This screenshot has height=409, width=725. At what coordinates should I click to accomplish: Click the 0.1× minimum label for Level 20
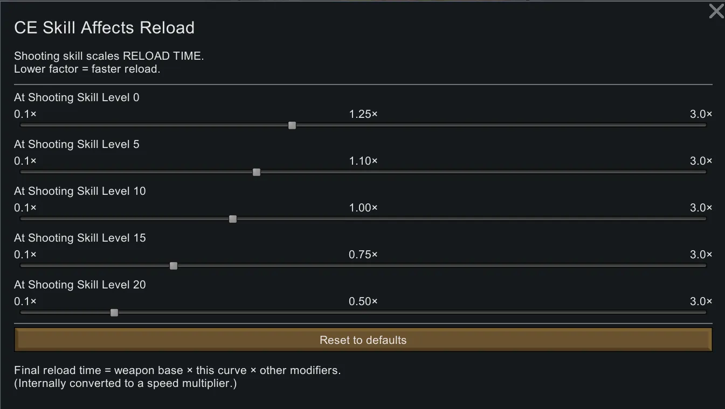click(x=25, y=301)
